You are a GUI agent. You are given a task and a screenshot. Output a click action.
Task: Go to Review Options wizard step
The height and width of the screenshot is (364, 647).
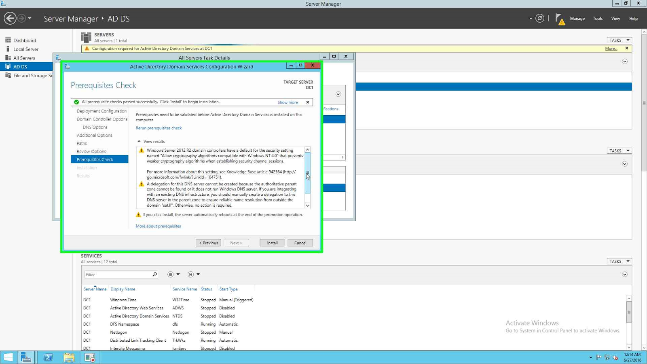(91, 152)
